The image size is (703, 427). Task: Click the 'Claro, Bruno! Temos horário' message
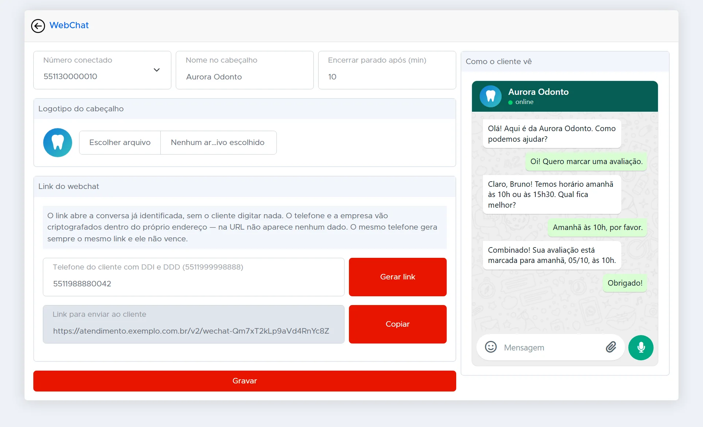click(x=552, y=194)
